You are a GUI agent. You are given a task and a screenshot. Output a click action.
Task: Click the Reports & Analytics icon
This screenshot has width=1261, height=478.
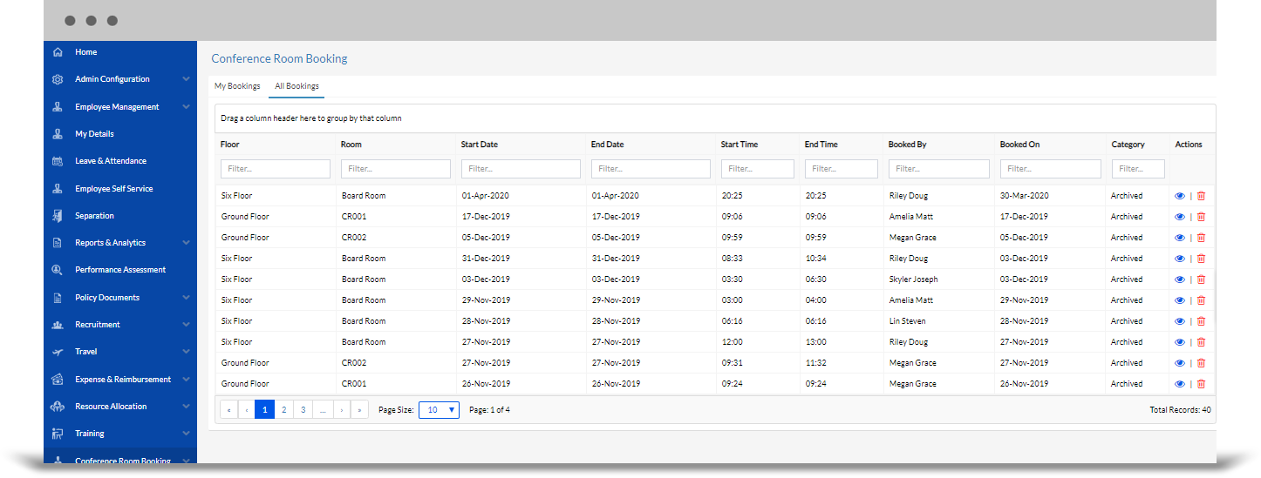click(58, 243)
